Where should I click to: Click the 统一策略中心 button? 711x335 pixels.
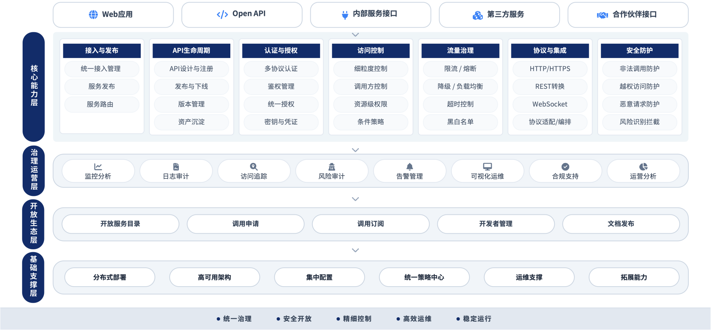point(424,277)
